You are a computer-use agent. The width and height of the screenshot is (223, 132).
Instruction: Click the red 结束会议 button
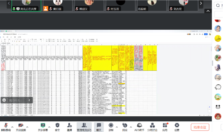pyautogui.click(x=200, y=127)
